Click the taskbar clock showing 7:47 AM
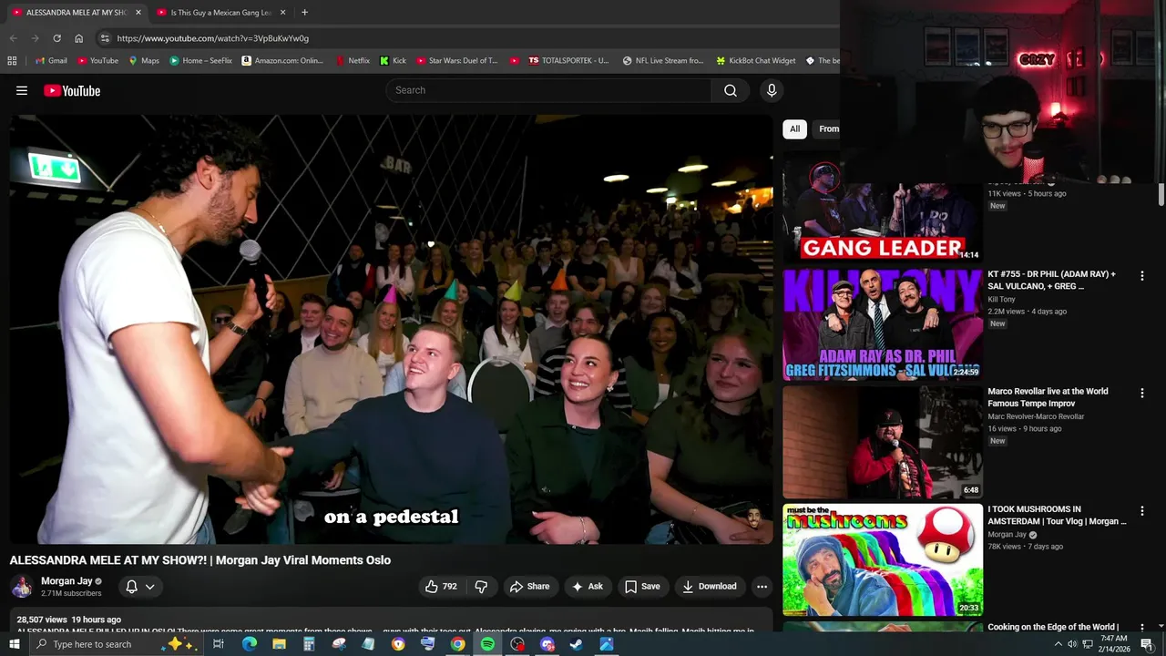Viewport: 1166px width, 656px height. pyautogui.click(x=1114, y=644)
